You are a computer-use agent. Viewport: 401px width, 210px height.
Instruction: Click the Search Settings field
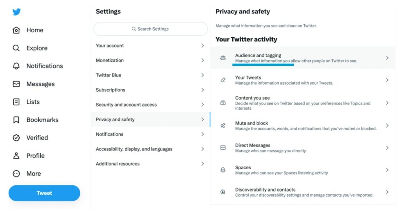tap(150, 29)
